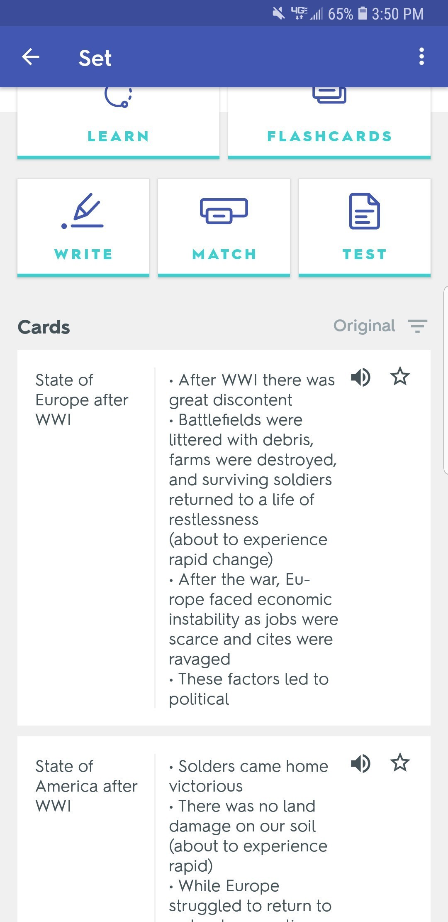The width and height of the screenshot is (448, 922).
Task: Star the State of Europe card
Action: (x=400, y=376)
